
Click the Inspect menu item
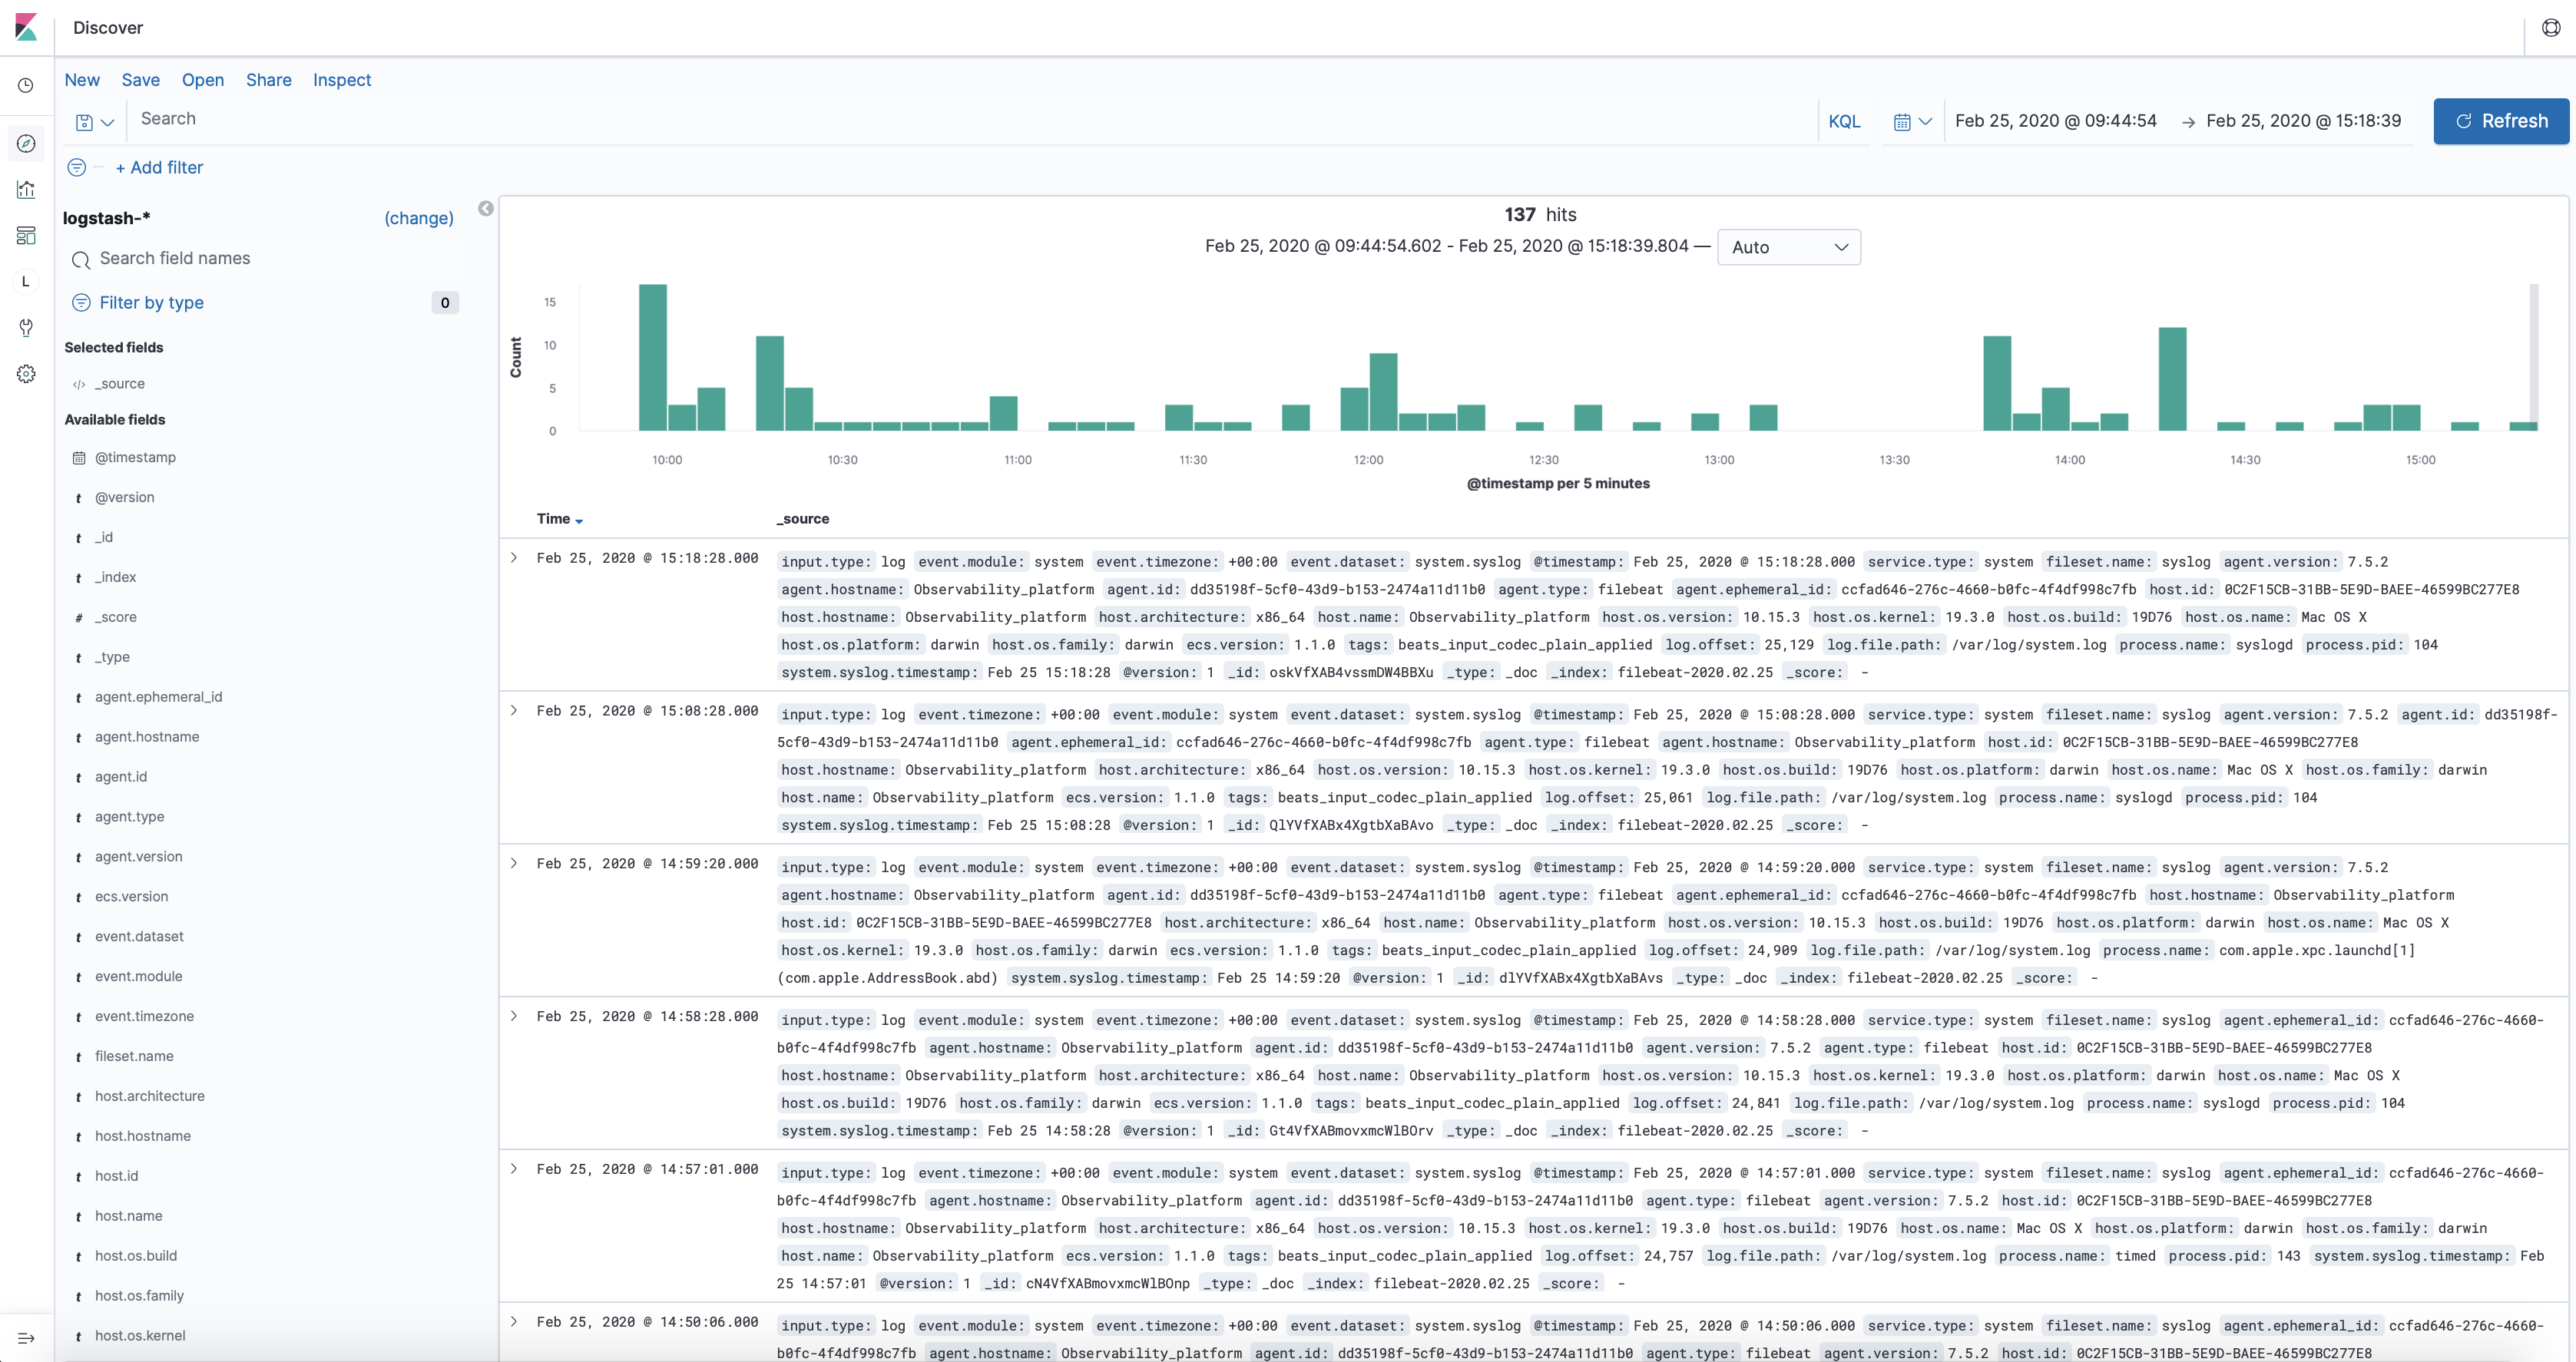(x=341, y=80)
